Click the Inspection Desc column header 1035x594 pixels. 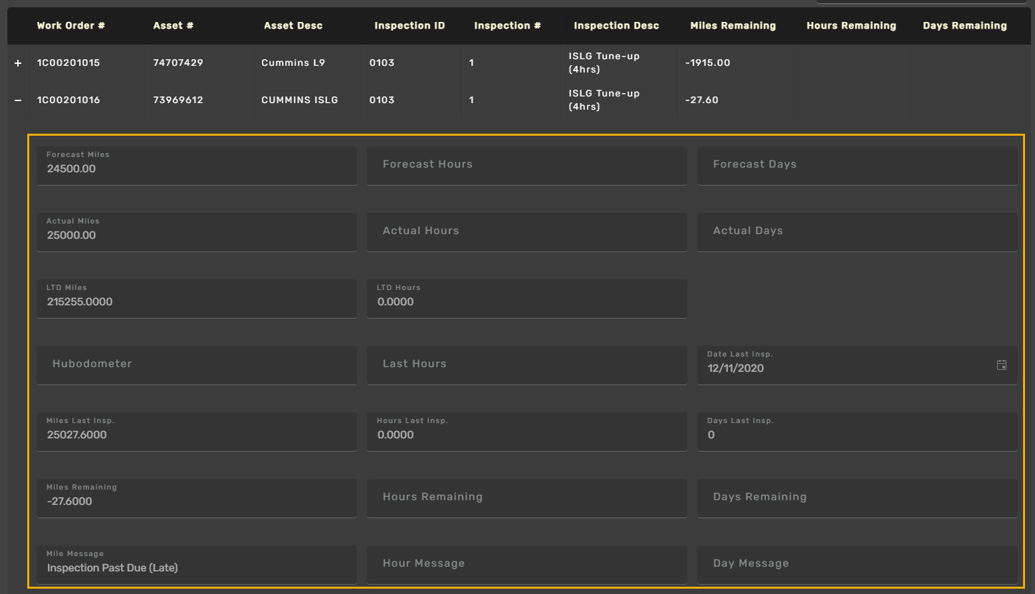(x=616, y=26)
